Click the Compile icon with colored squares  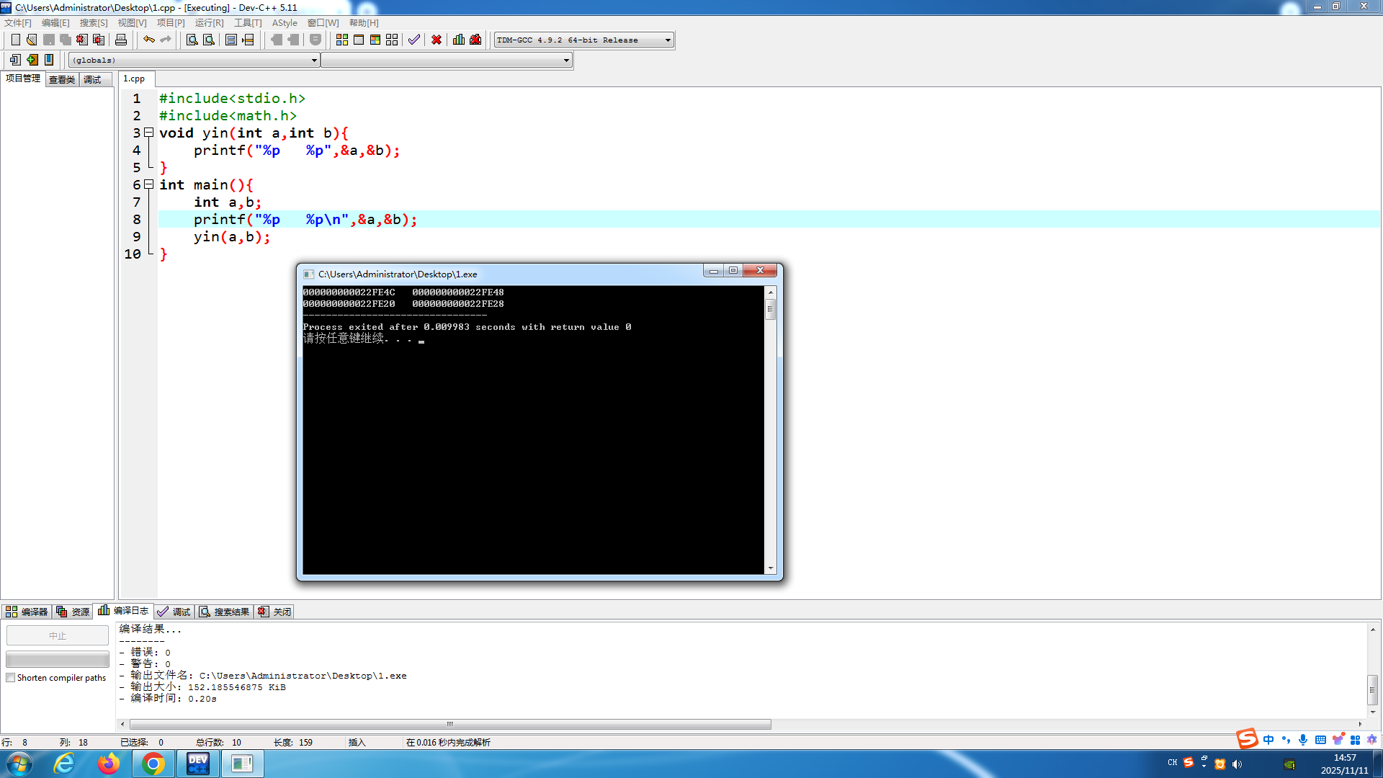coord(342,40)
